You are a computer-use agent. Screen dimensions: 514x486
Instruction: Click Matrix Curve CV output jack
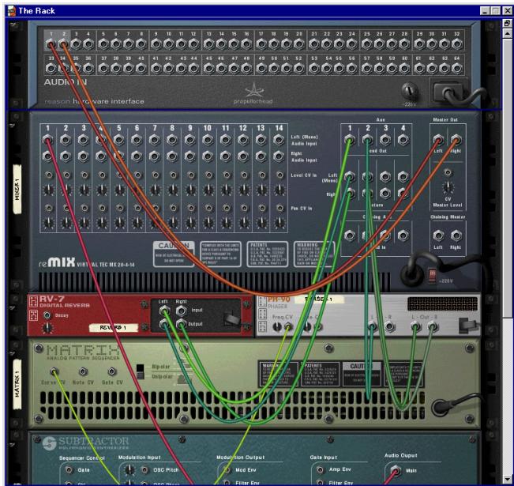pos(54,371)
